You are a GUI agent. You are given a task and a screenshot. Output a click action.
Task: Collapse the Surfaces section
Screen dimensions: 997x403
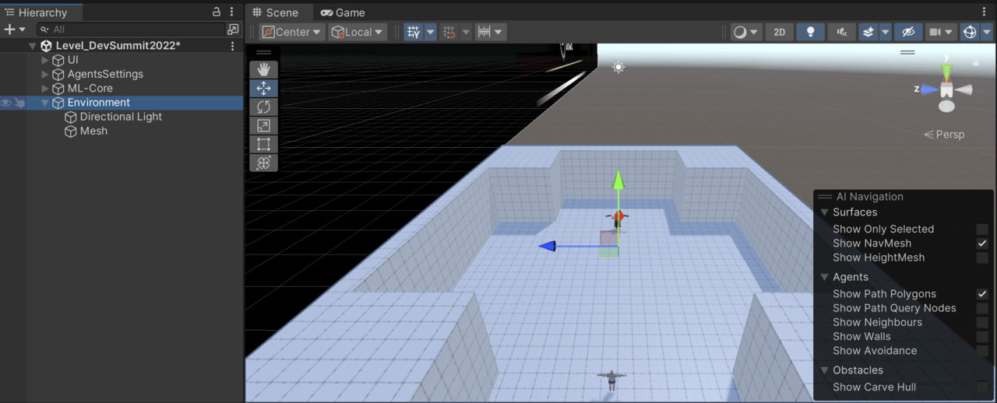825,212
